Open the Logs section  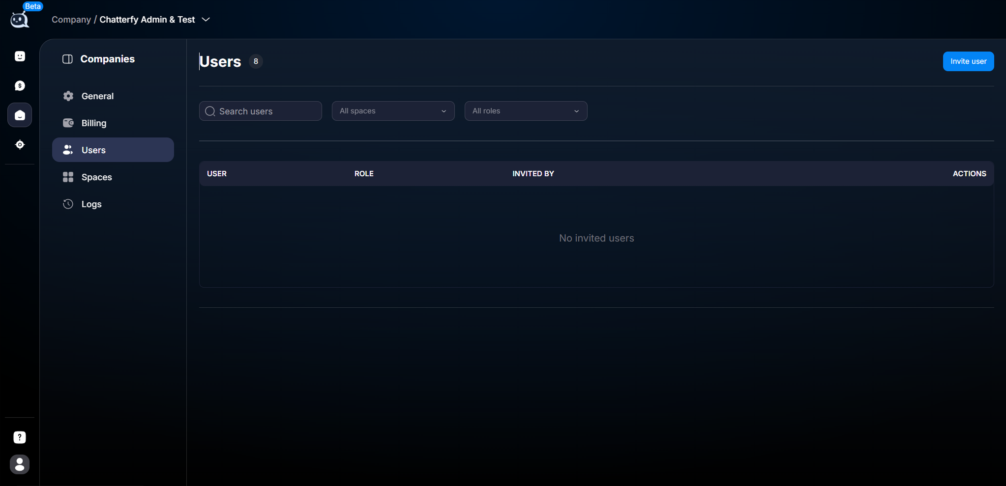113,204
